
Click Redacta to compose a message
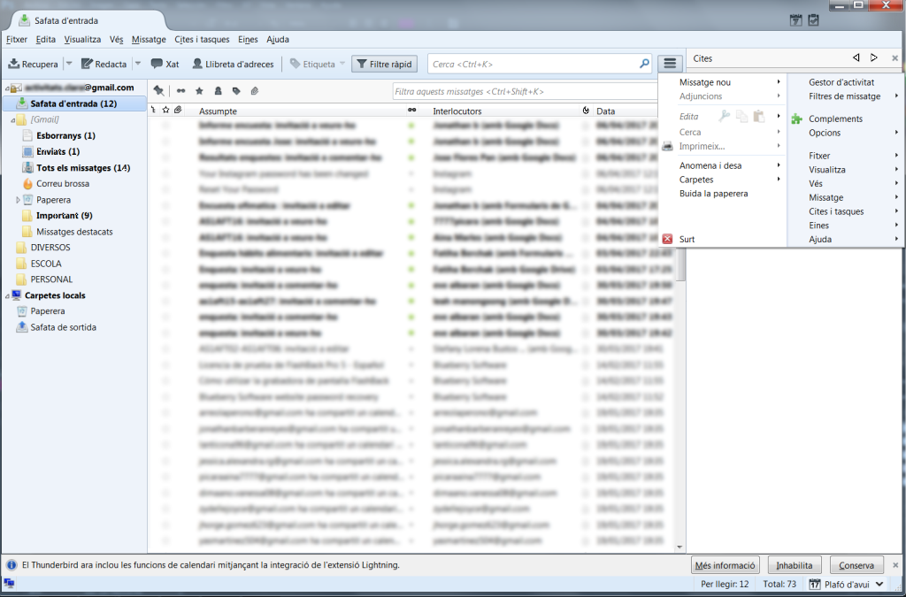pos(104,64)
